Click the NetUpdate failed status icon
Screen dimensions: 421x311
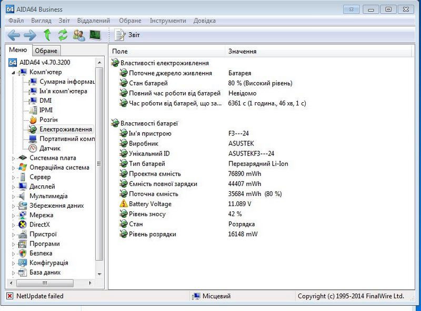9,296
